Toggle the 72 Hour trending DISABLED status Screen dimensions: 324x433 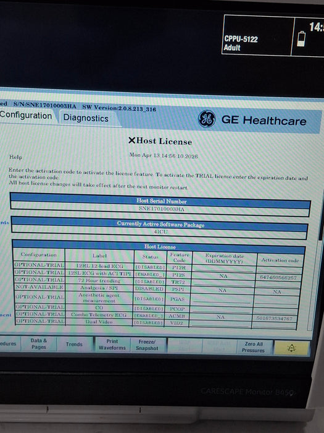(x=149, y=281)
